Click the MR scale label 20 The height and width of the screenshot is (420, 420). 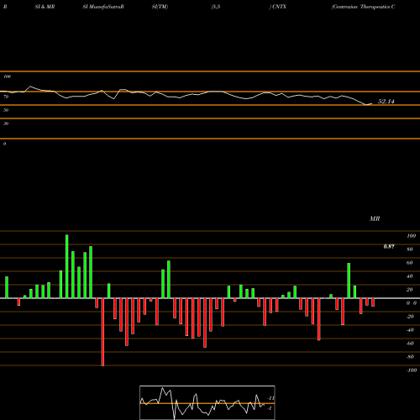410,290
